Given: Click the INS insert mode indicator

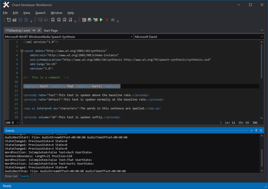Looking at the screenshot, I should pos(255,123).
